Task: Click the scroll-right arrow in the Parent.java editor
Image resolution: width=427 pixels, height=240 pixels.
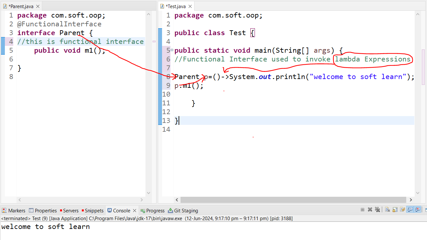Action: pyautogui.click(x=142, y=200)
